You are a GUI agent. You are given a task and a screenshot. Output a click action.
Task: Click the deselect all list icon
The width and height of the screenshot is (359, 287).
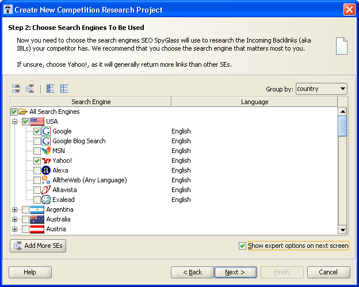tap(64, 89)
